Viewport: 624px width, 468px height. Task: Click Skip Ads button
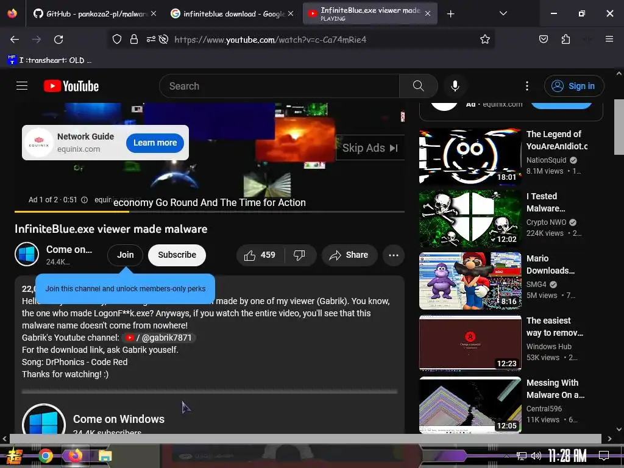tap(370, 148)
